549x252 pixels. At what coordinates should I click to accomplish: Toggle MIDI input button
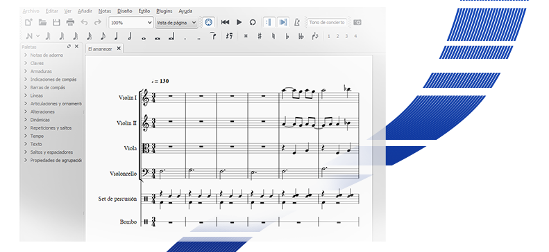pos(208,22)
